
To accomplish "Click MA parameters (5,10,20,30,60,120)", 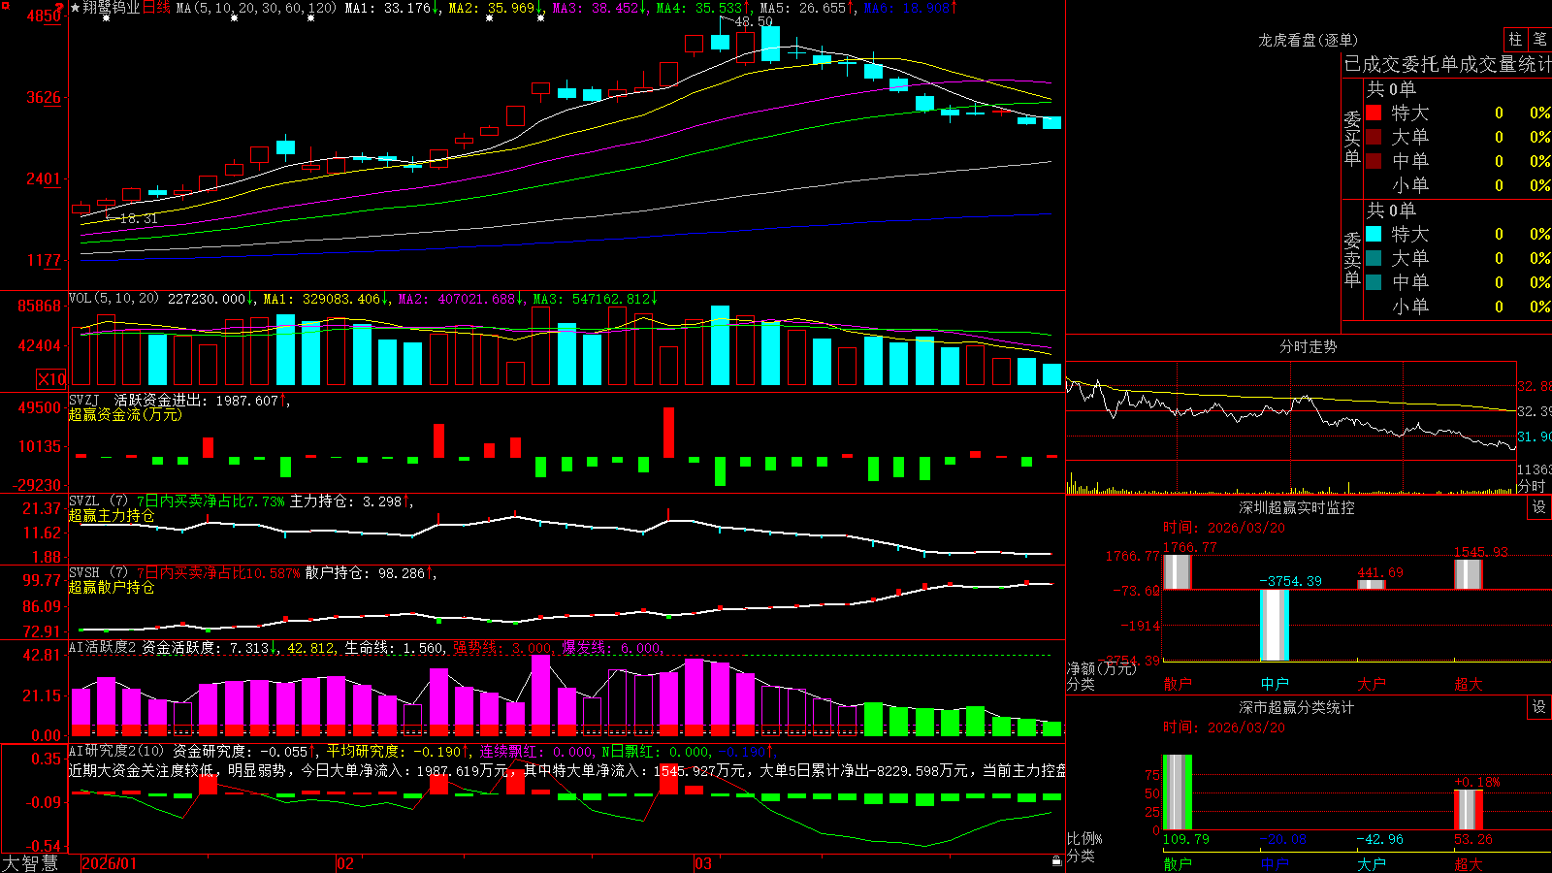I will [256, 8].
